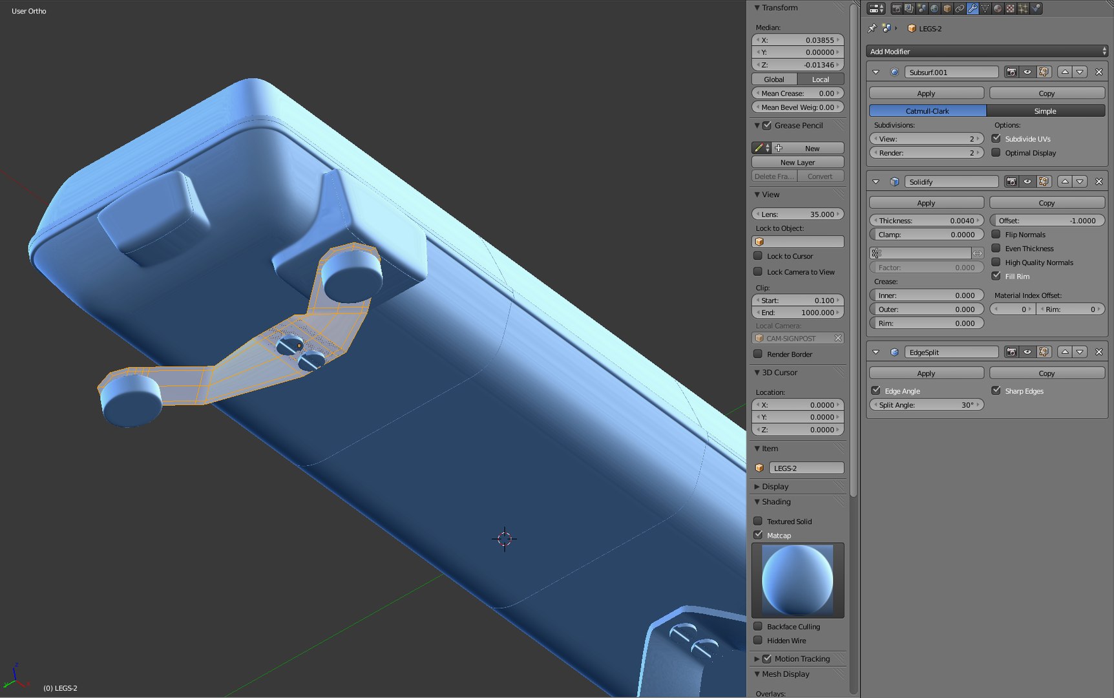This screenshot has width=1114, height=698.
Task: Enable Backface Culling checkbox
Action: [x=758, y=626]
